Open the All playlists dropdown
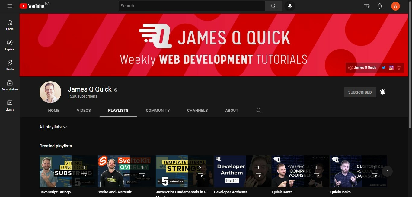Image resolution: width=412 pixels, height=197 pixels. 53,127
